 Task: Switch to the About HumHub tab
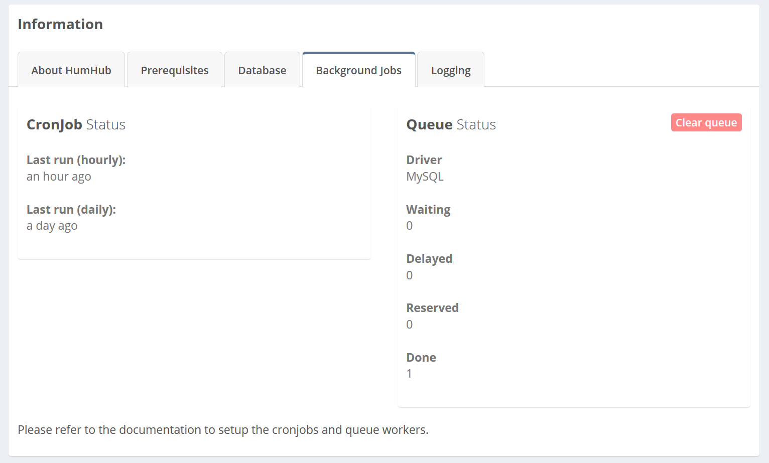(71, 70)
